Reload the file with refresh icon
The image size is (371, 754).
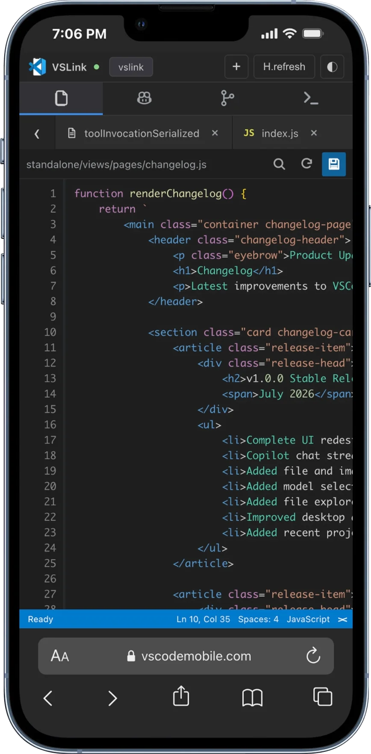(306, 164)
